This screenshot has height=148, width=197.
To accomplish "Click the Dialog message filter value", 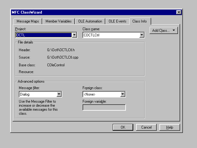I will tap(38, 94).
